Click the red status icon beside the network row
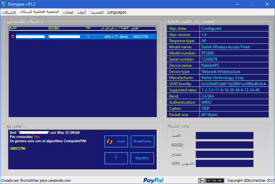The height and width of the screenshot is (184, 275). coord(13,37)
